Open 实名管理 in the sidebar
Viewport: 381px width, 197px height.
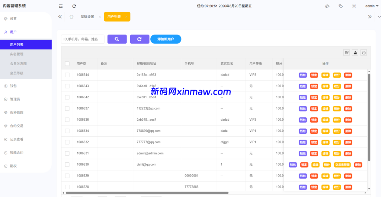(26, 54)
